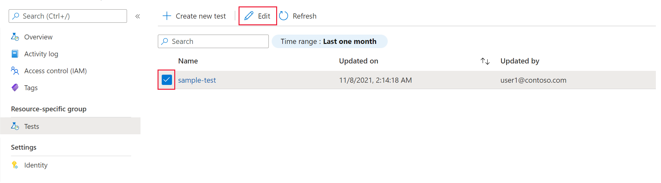Click the Create new test button
This screenshot has height=183, width=661.
coord(194,16)
